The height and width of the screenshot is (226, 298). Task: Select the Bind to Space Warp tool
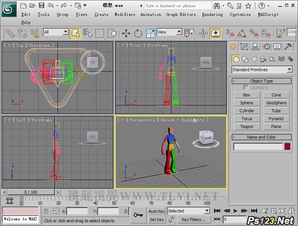[x=35, y=33]
